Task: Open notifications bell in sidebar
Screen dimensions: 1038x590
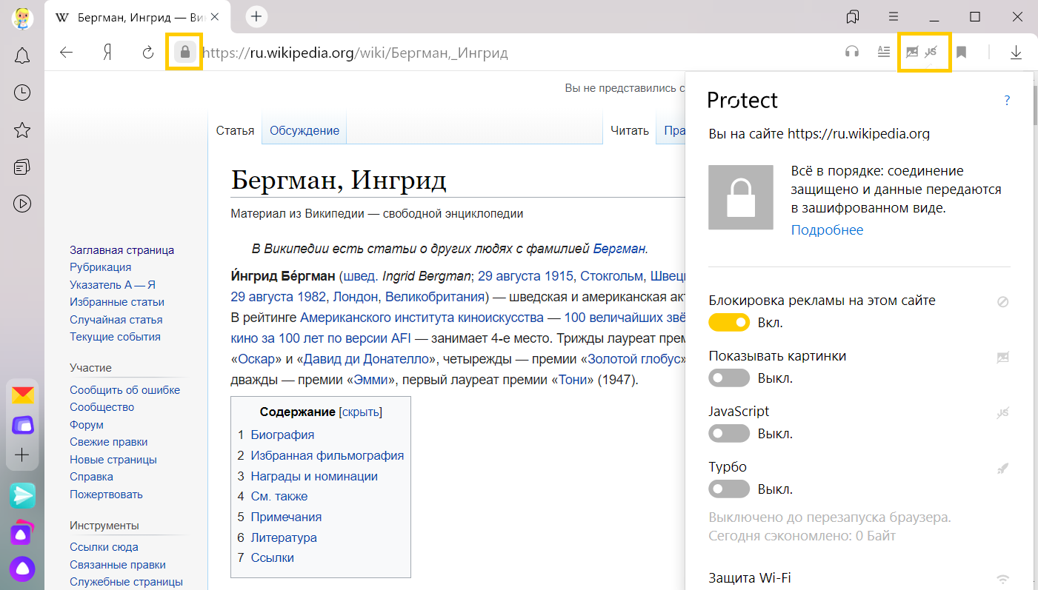Action: [22, 56]
